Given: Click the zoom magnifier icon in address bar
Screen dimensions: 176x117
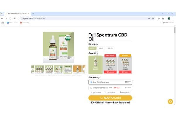Looking at the screenshot, I should 149,18.
